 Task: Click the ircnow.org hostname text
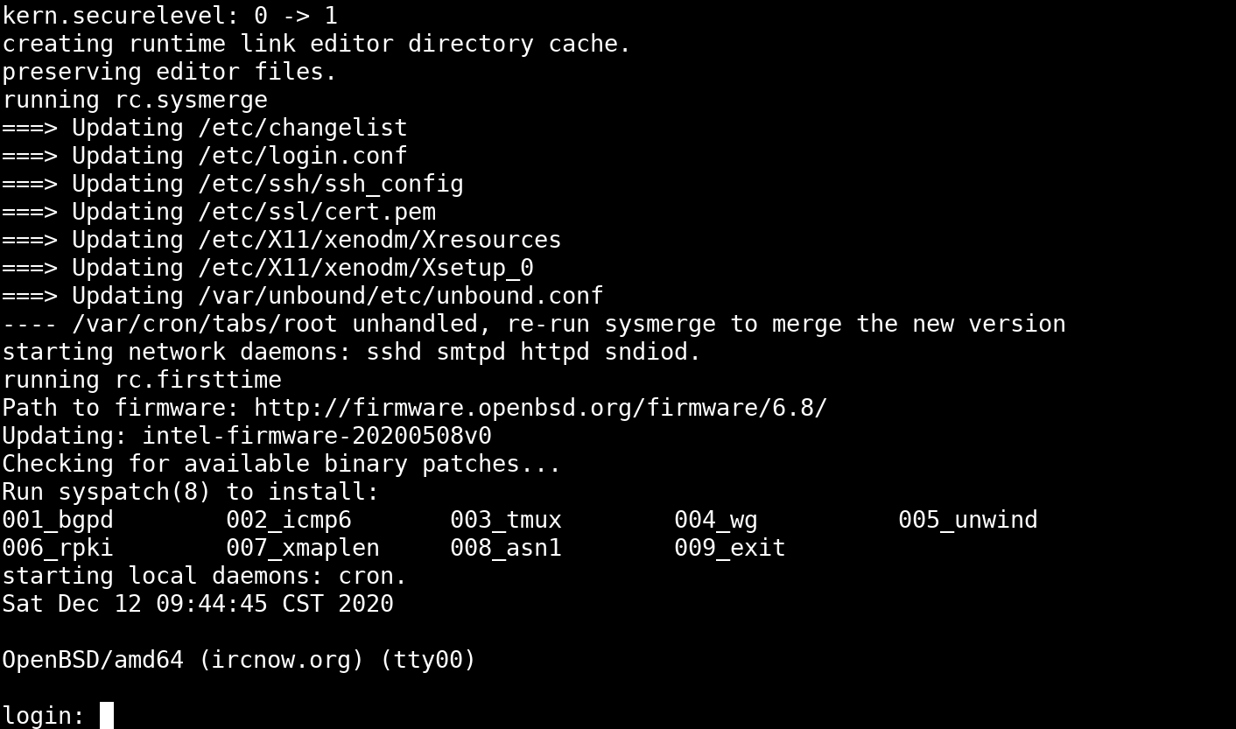(282, 660)
